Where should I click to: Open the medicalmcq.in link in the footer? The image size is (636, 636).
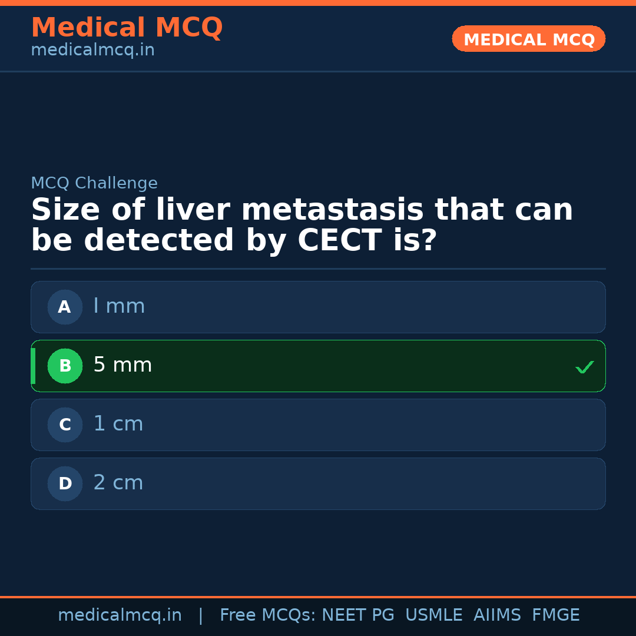coord(120,615)
